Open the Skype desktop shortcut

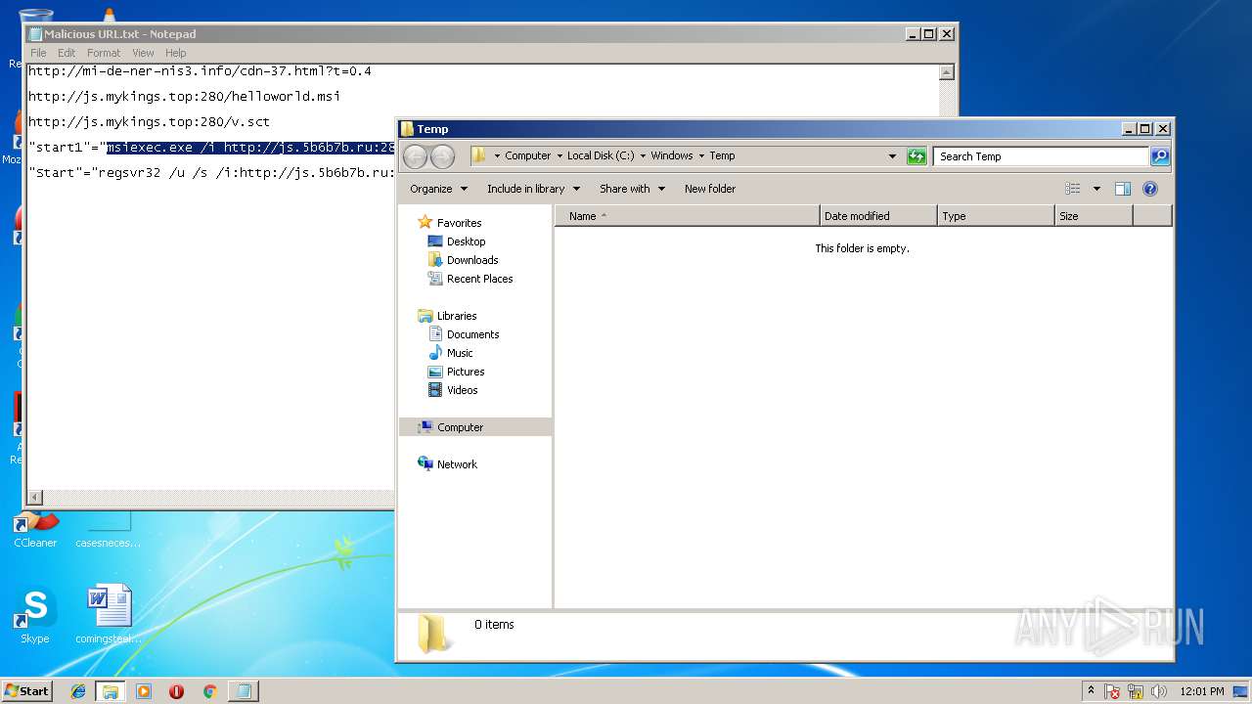35,616
